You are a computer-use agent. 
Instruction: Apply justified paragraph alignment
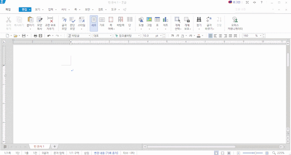[210, 35]
